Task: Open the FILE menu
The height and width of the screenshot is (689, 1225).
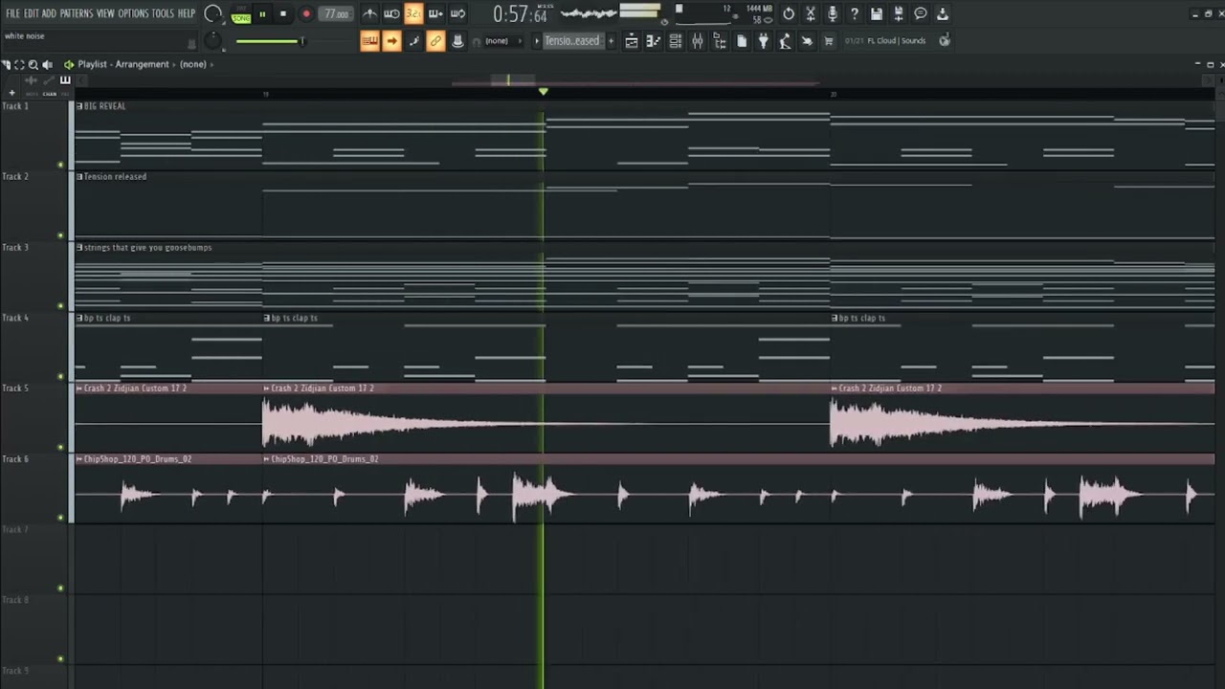Action: (12, 13)
